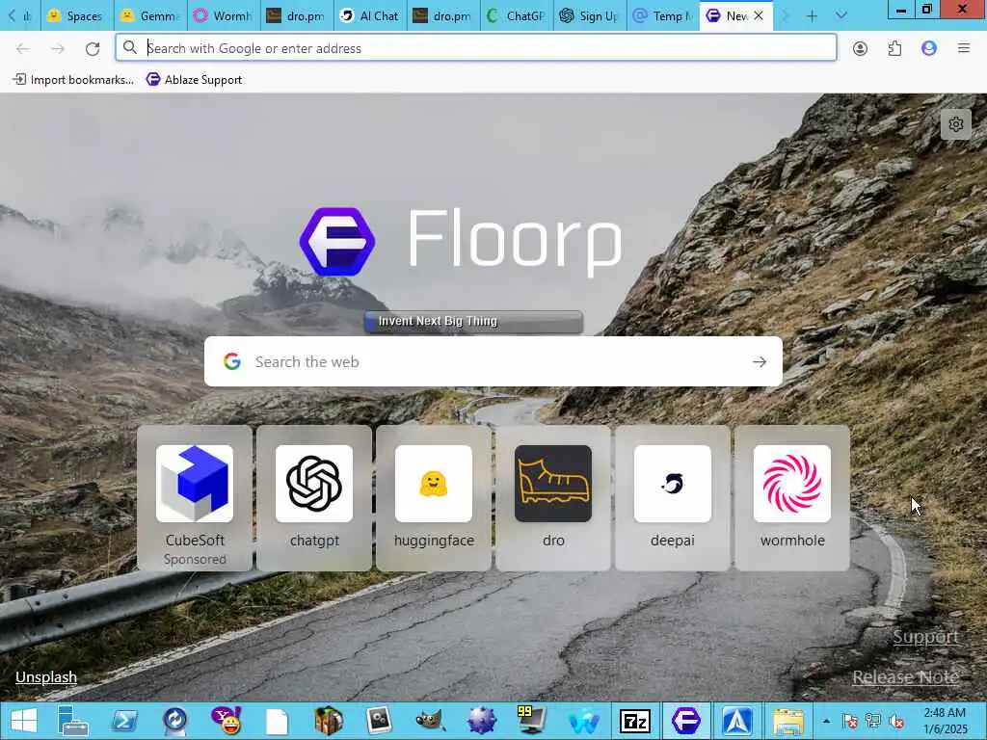Open Minecraft block taskbar icon
Viewport: 987px width, 740px height.
click(329, 721)
